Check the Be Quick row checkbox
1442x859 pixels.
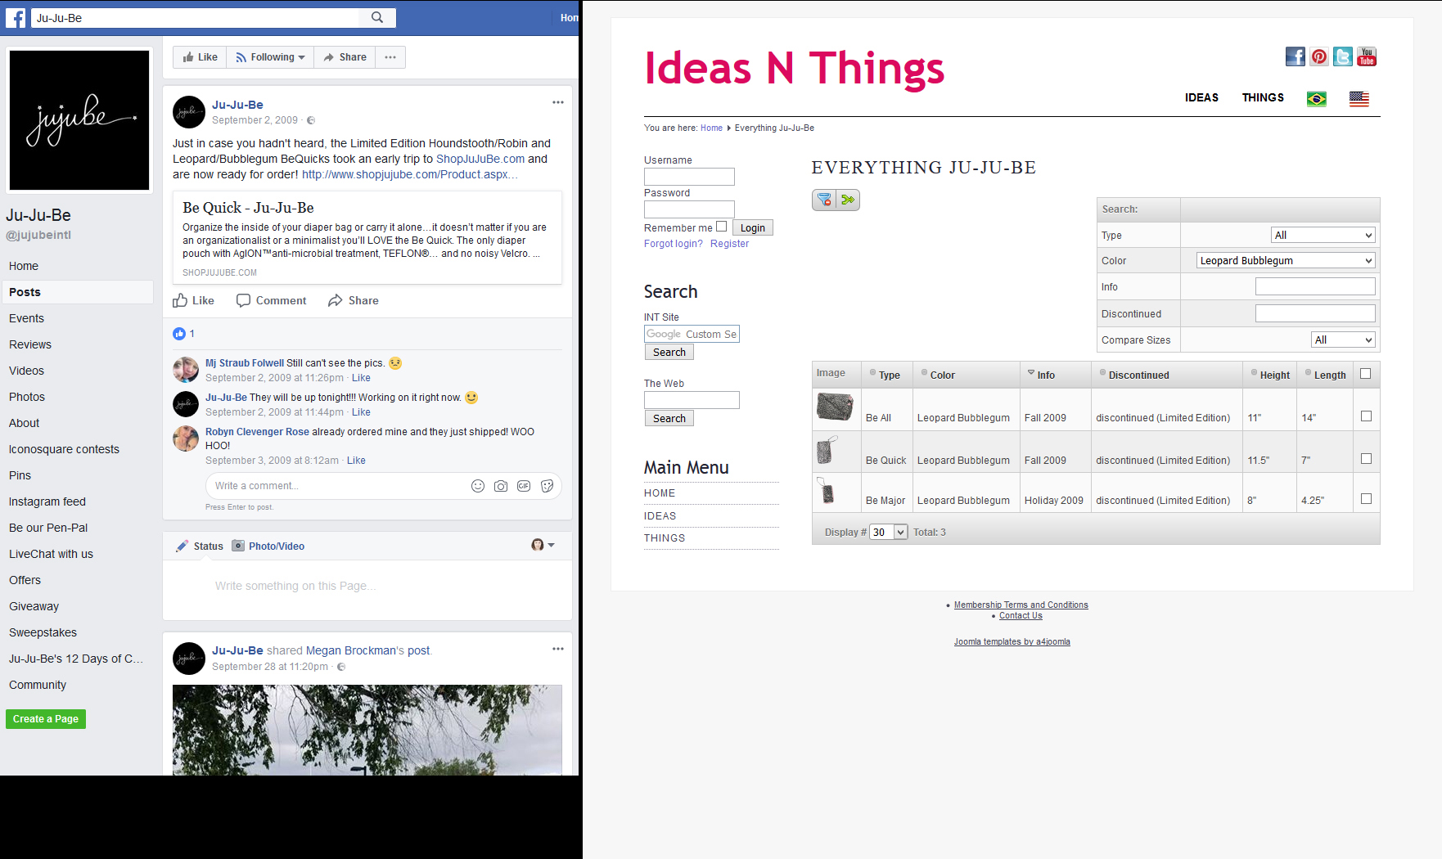pyautogui.click(x=1366, y=459)
